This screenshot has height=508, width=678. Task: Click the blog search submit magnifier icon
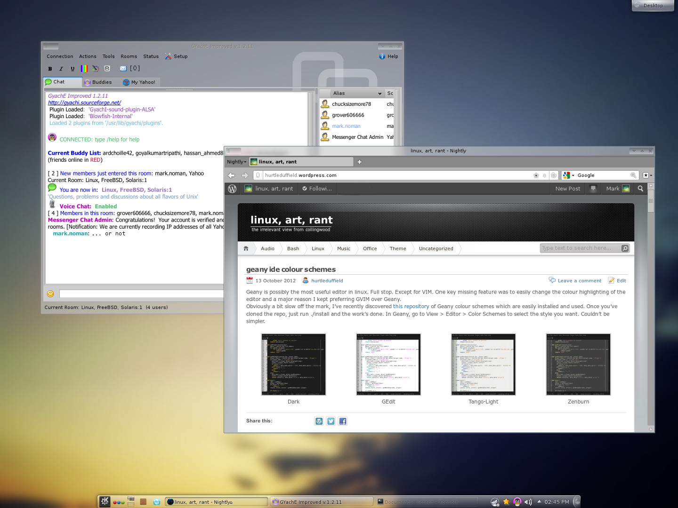[x=625, y=248]
